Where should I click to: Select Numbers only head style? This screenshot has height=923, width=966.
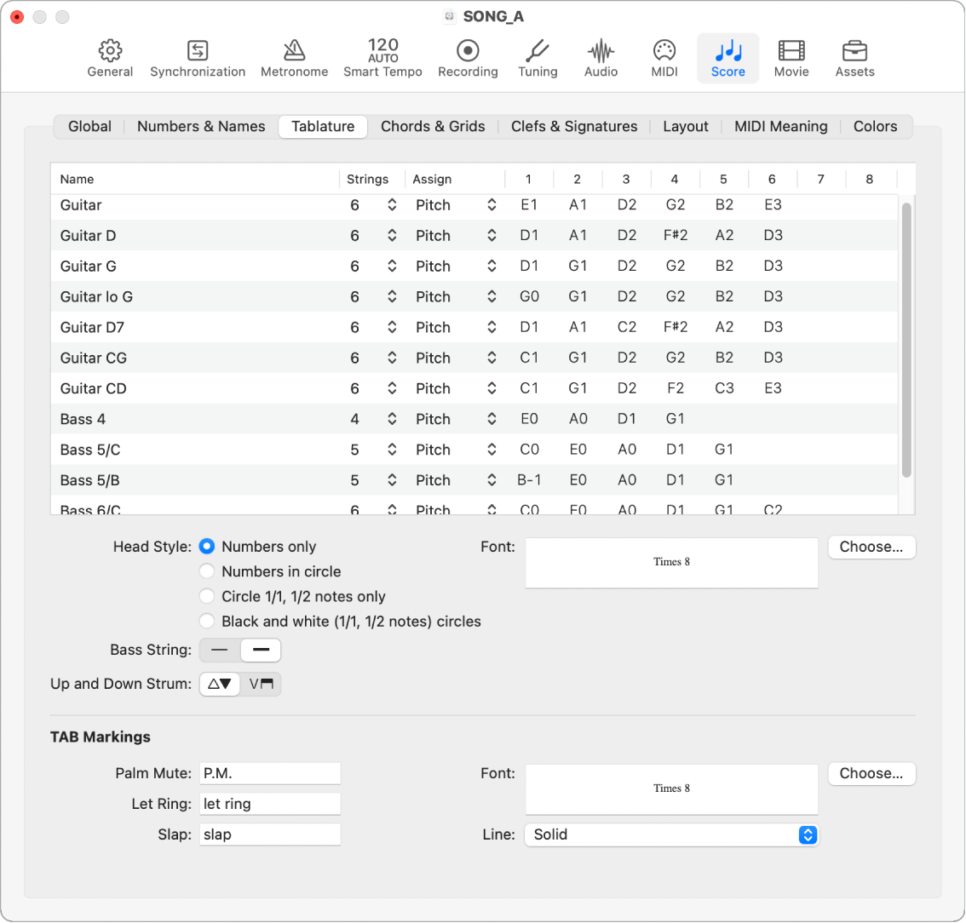(x=207, y=547)
